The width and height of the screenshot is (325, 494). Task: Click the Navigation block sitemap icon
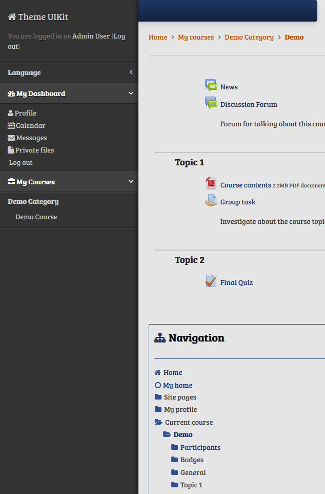(160, 337)
